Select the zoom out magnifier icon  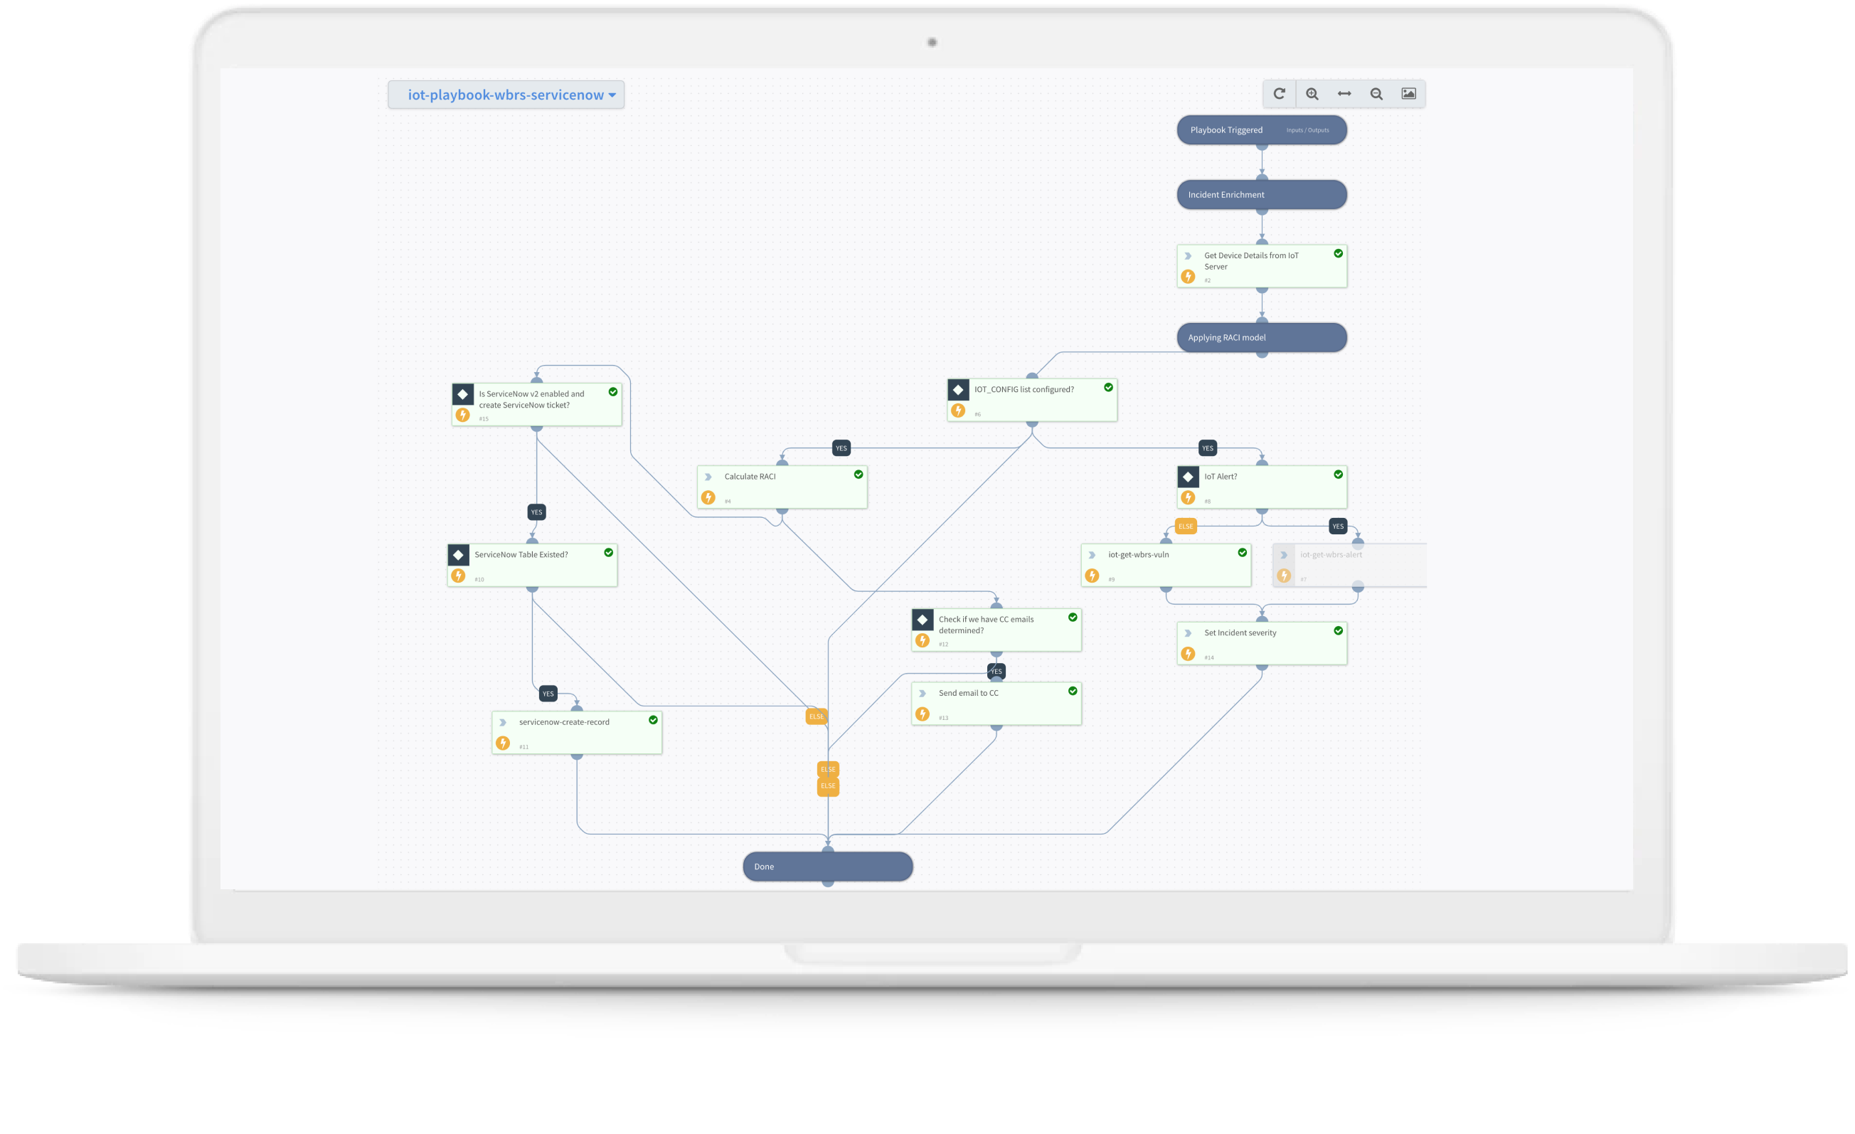[1377, 93]
